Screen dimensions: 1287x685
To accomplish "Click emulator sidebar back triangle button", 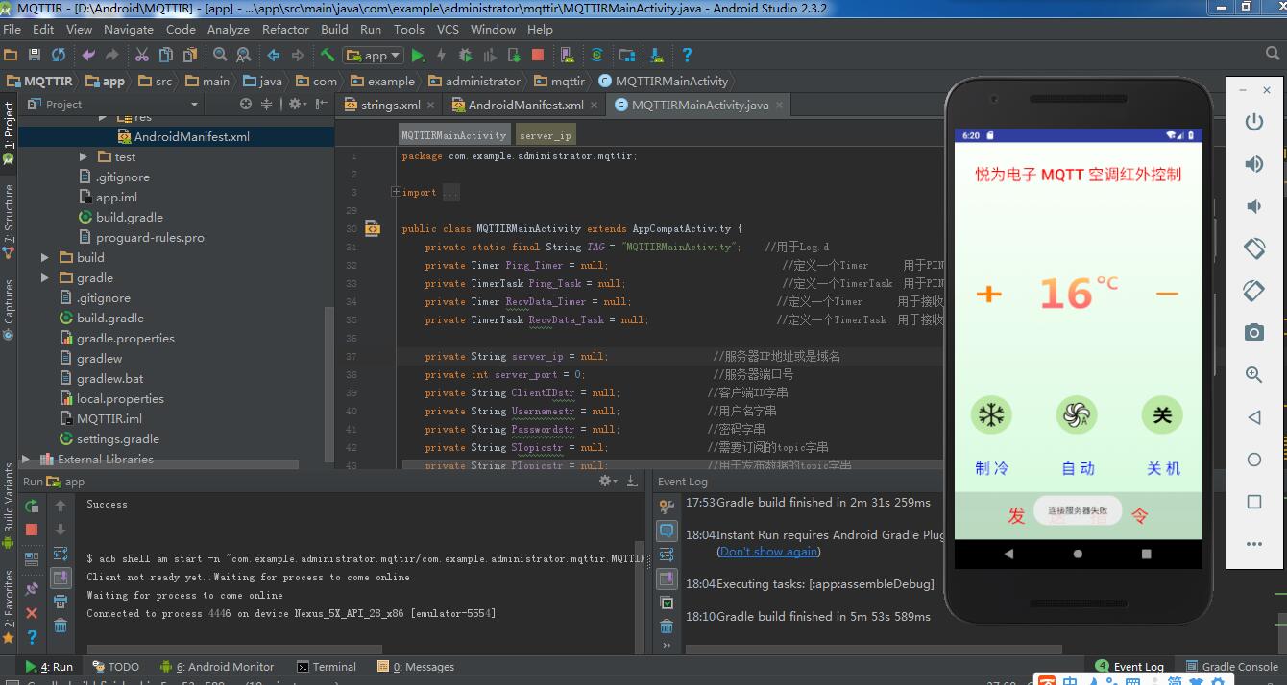I will (x=1254, y=417).
